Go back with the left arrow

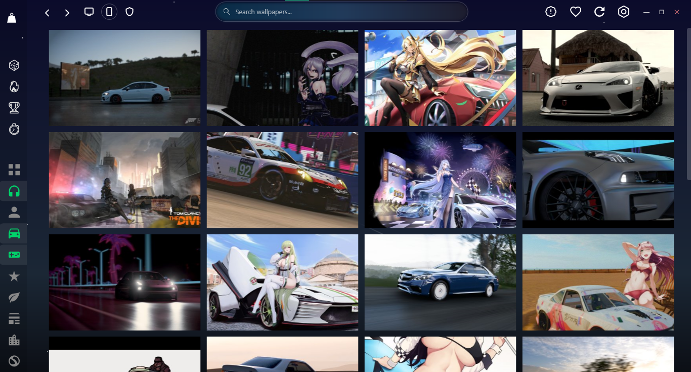click(47, 13)
